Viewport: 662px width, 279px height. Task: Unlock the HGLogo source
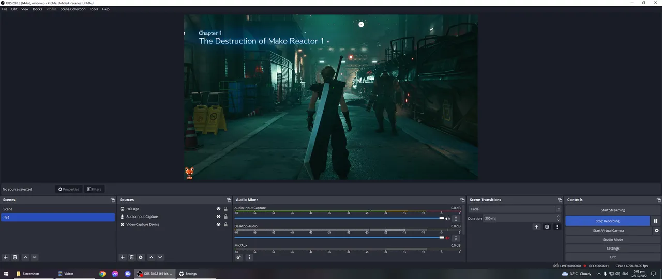[226, 209]
